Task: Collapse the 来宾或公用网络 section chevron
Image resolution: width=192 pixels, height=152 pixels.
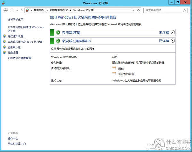Action: pyautogui.click(x=173, y=41)
